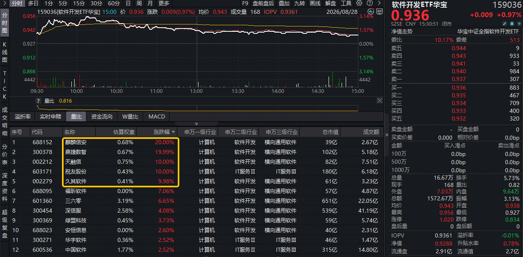This screenshot has height=257, width=523.
Task: Open 分价表 in left sidebar
Action: pos(5,154)
